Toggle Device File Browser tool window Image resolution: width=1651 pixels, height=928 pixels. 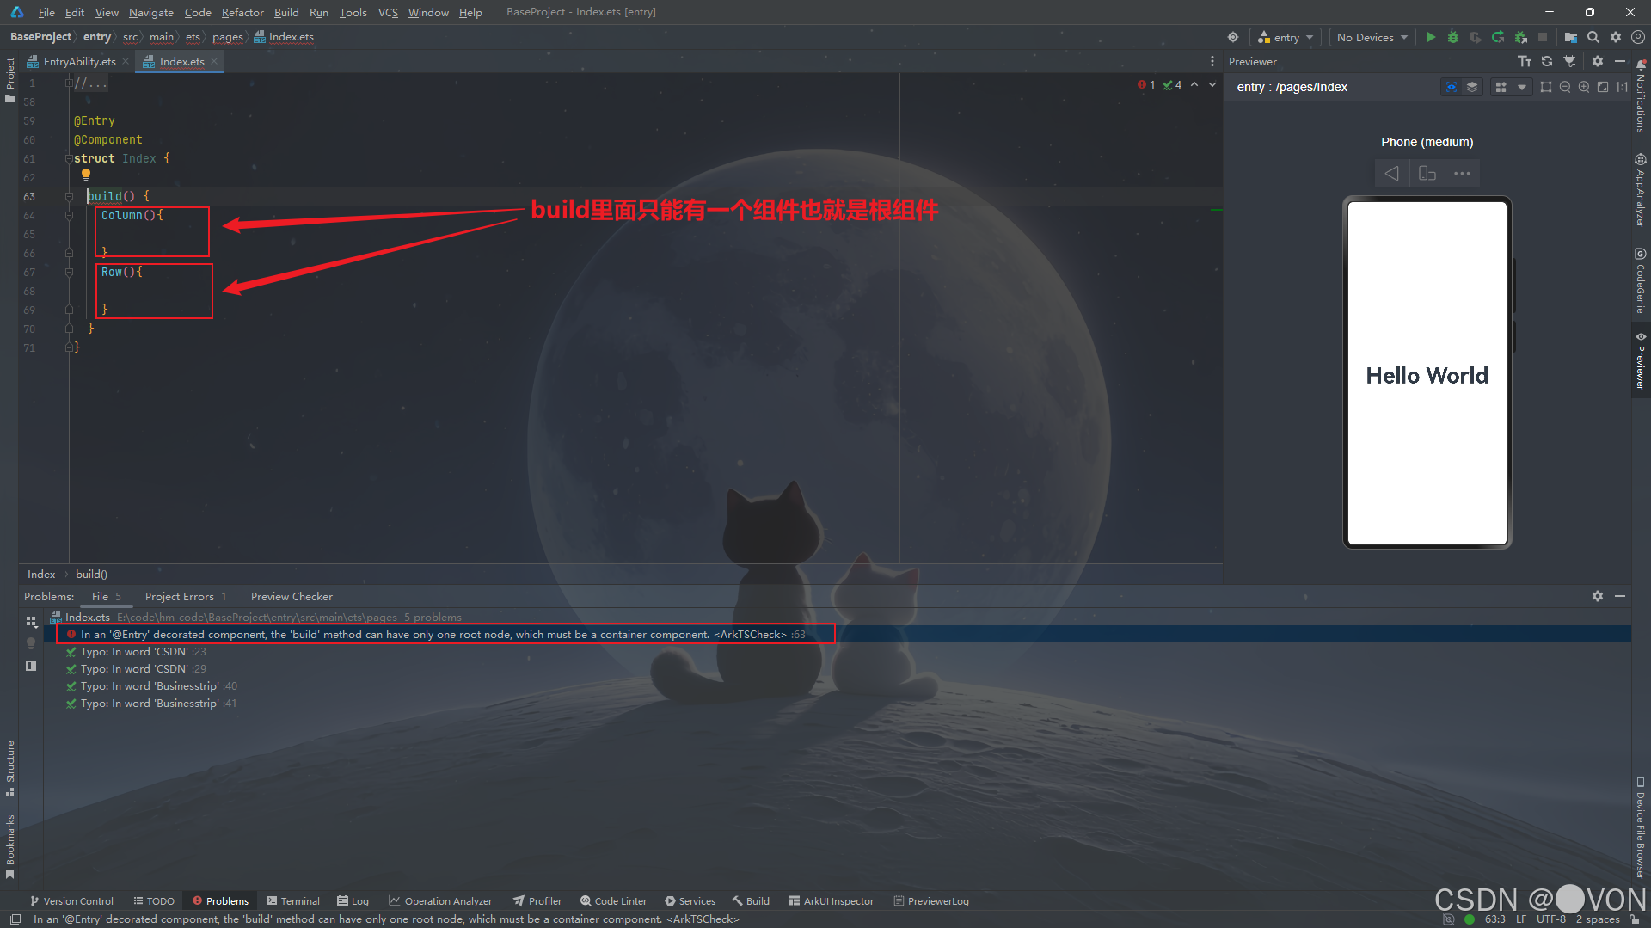click(1641, 827)
